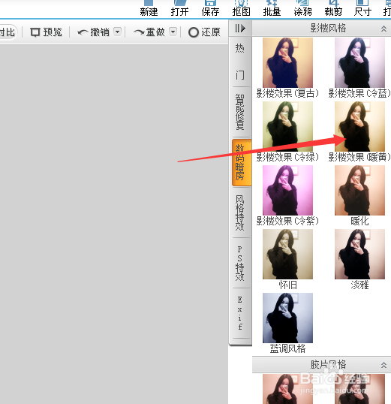
Task: Open the PS特效 tab
Action: coord(240,264)
